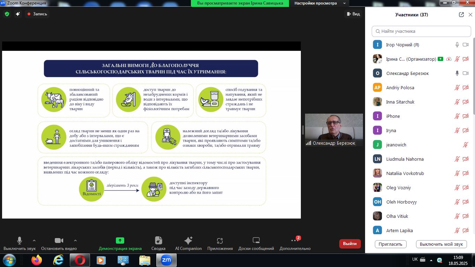Open the Вид view menu

click(353, 14)
